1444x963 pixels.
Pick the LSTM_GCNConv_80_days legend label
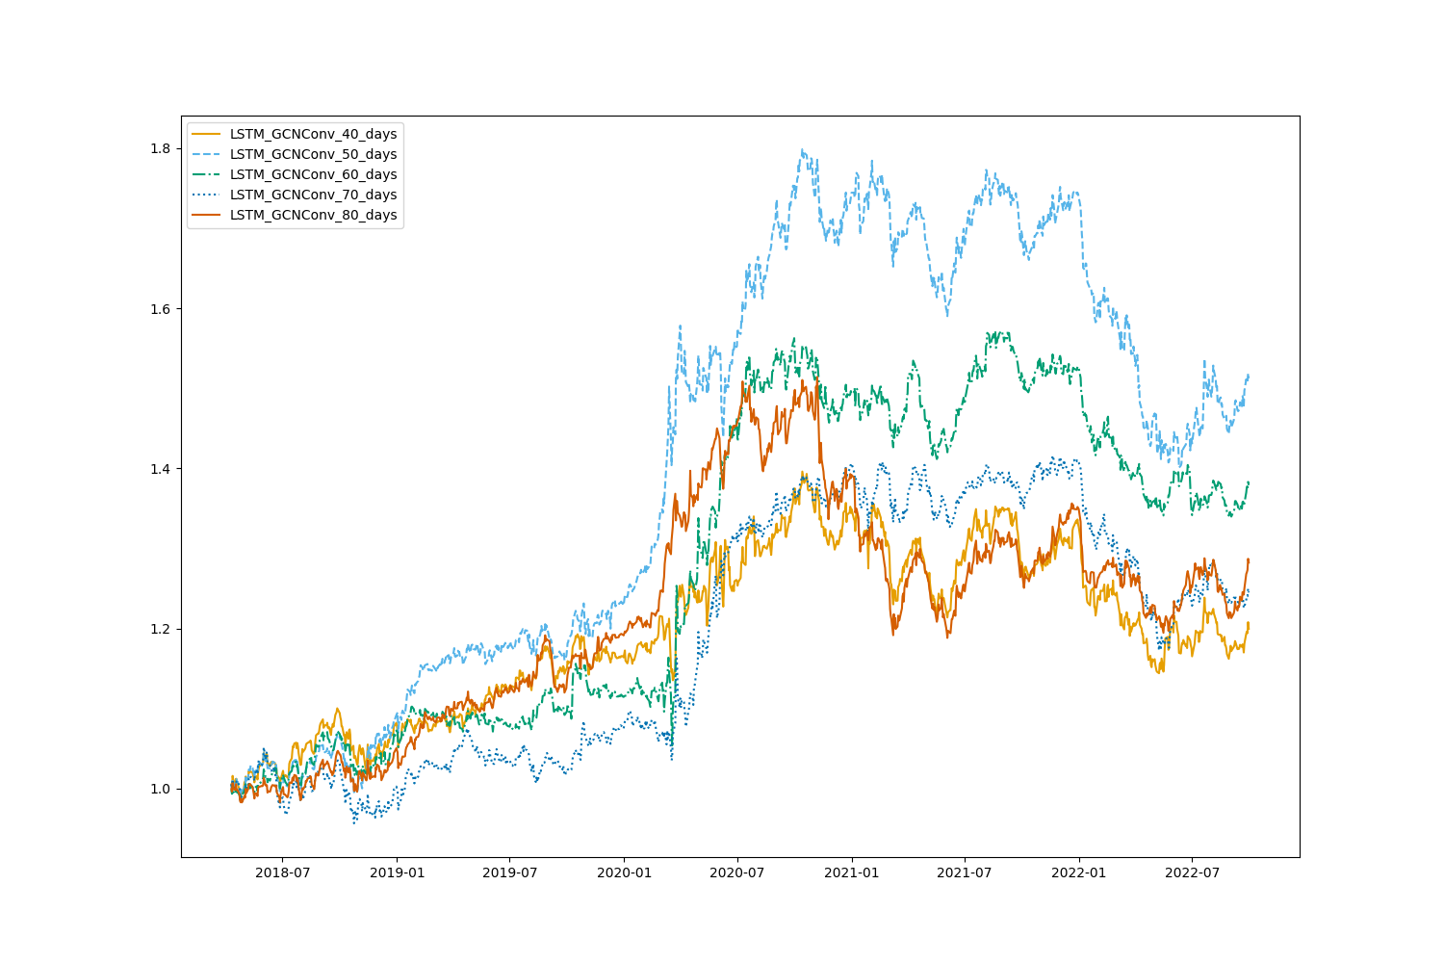point(313,215)
